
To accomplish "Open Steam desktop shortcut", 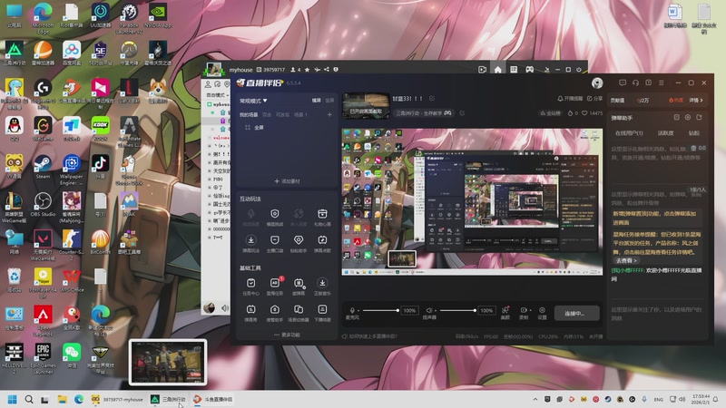I will click(x=43, y=167).
